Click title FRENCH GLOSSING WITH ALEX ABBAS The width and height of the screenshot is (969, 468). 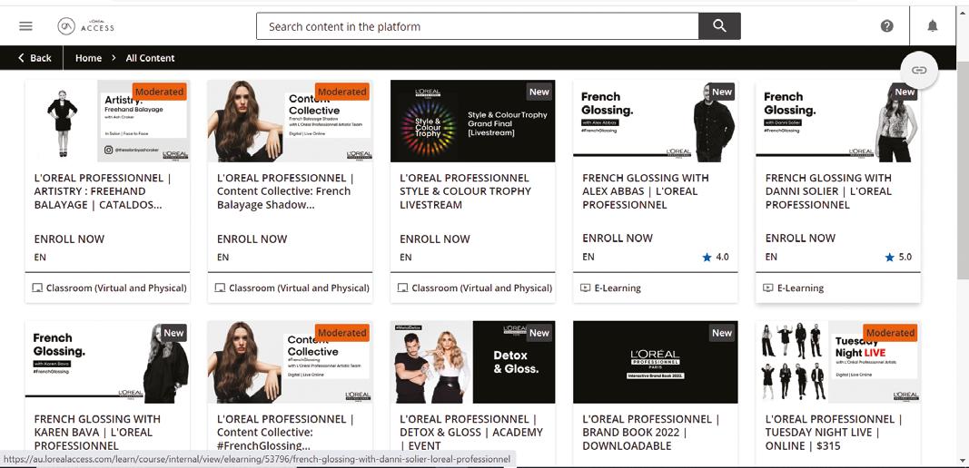pyautogui.click(x=646, y=191)
